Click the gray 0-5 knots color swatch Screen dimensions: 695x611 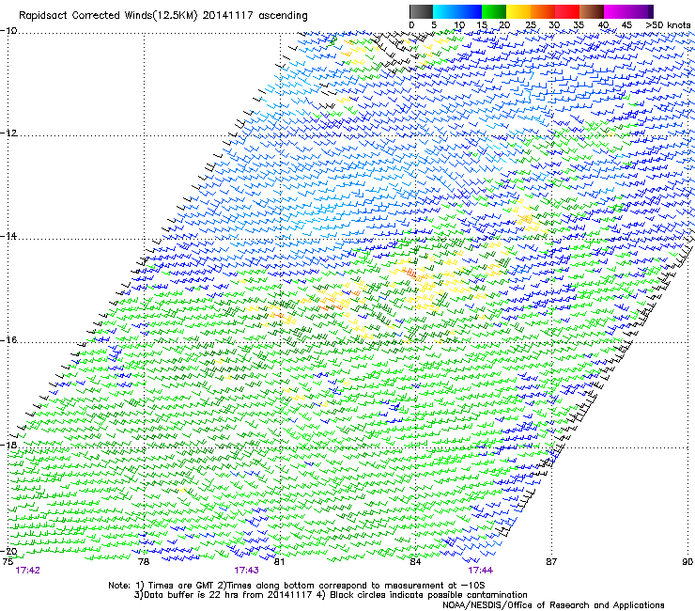(x=421, y=11)
